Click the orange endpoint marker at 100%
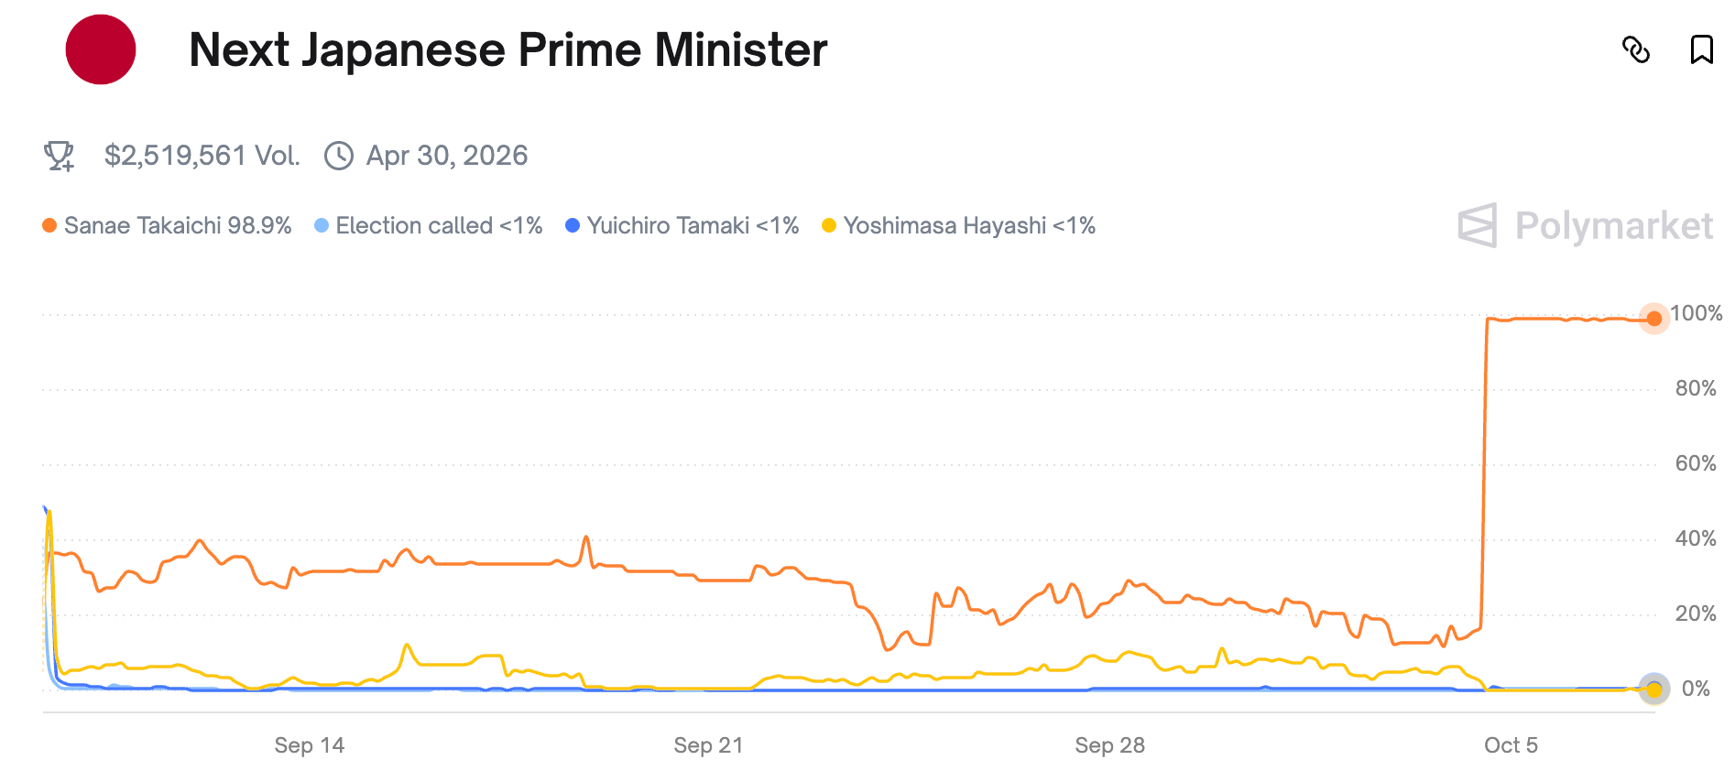The height and width of the screenshot is (771, 1735). 1653,319
